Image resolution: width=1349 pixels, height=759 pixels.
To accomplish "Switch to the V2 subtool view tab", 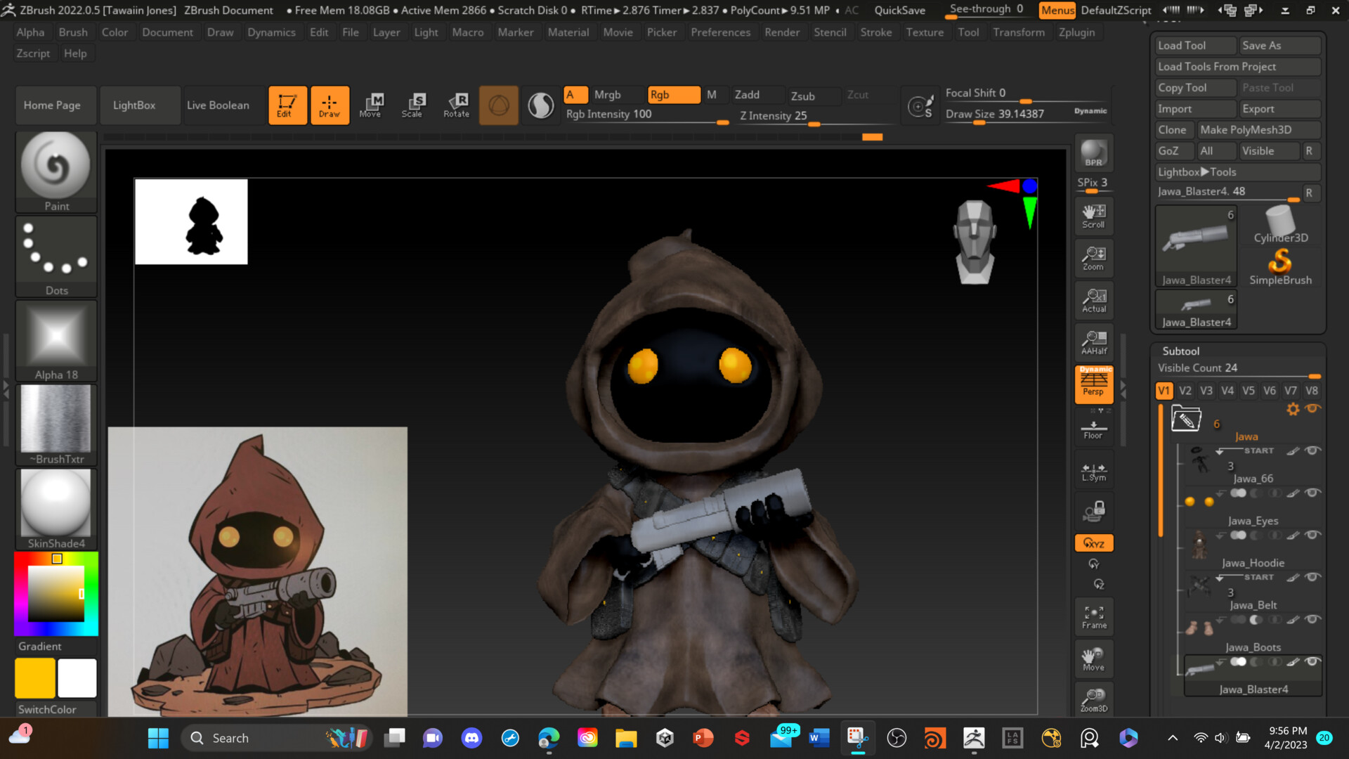I will click(1185, 391).
